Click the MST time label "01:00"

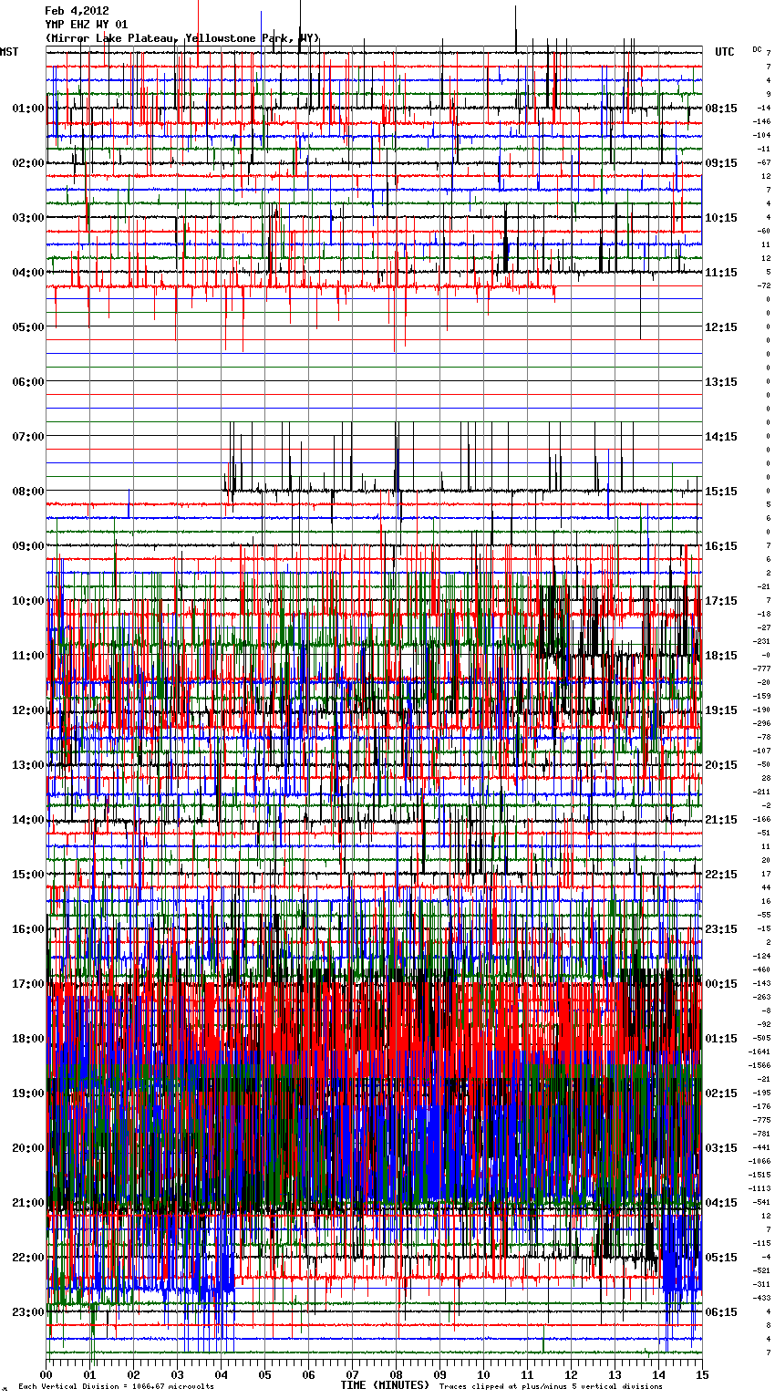(28, 109)
